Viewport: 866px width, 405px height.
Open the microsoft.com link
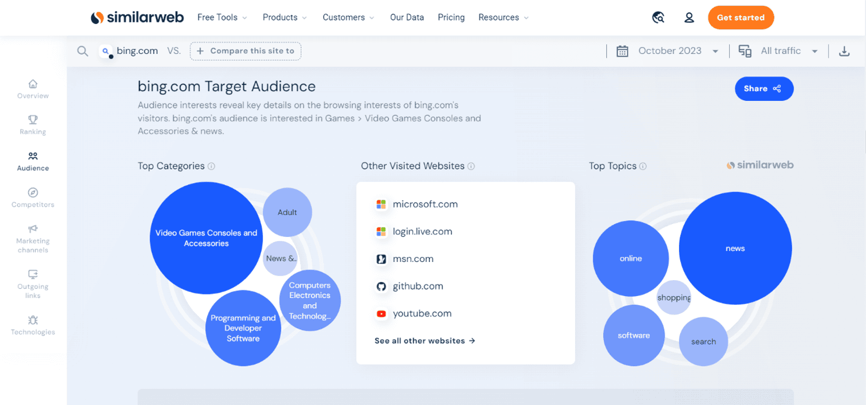point(425,204)
